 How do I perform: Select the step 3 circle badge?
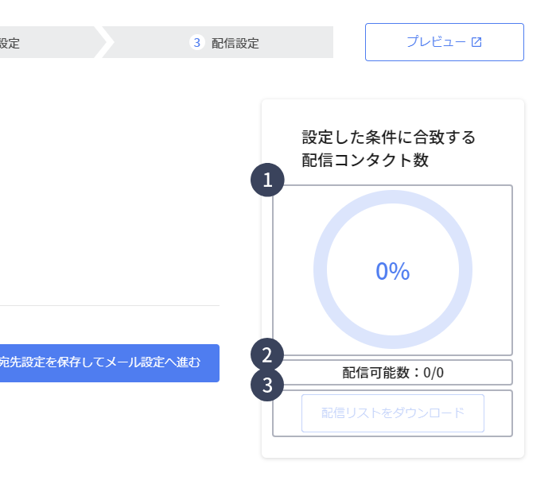pos(196,42)
